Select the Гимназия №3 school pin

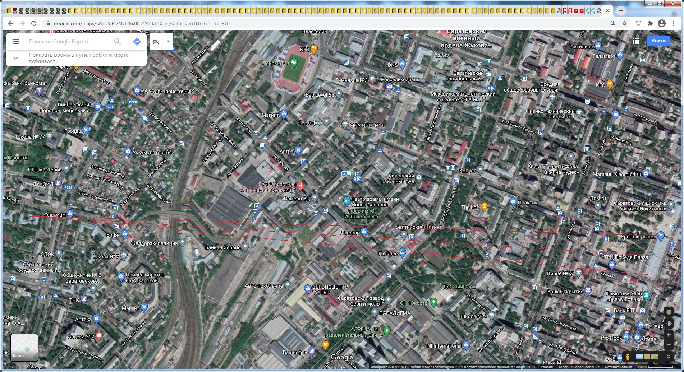pyautogui.click(x=372, y=79)
